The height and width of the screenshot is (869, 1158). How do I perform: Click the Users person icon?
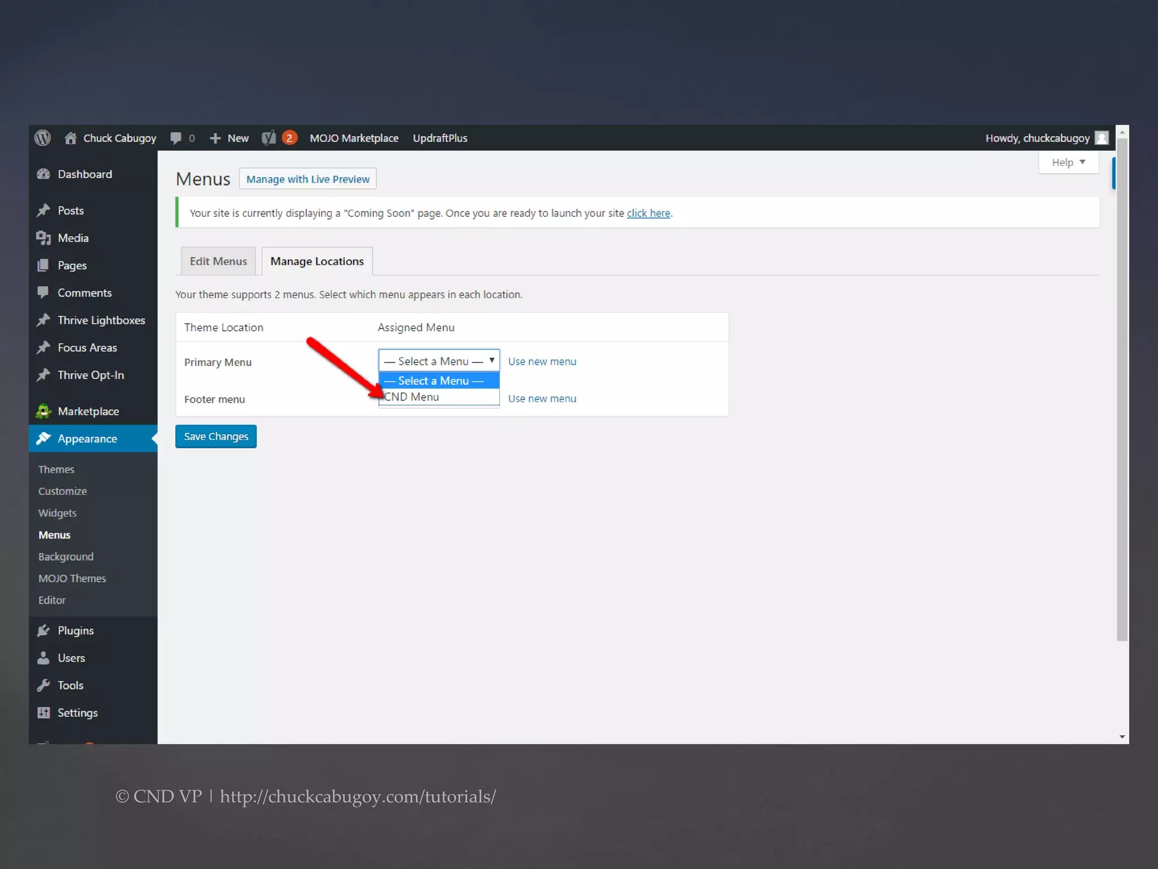[x=44, y=658]
